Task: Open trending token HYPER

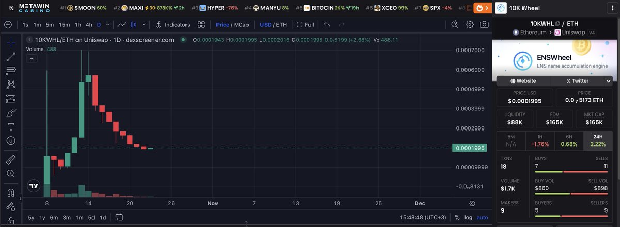Action: point(215,8)
